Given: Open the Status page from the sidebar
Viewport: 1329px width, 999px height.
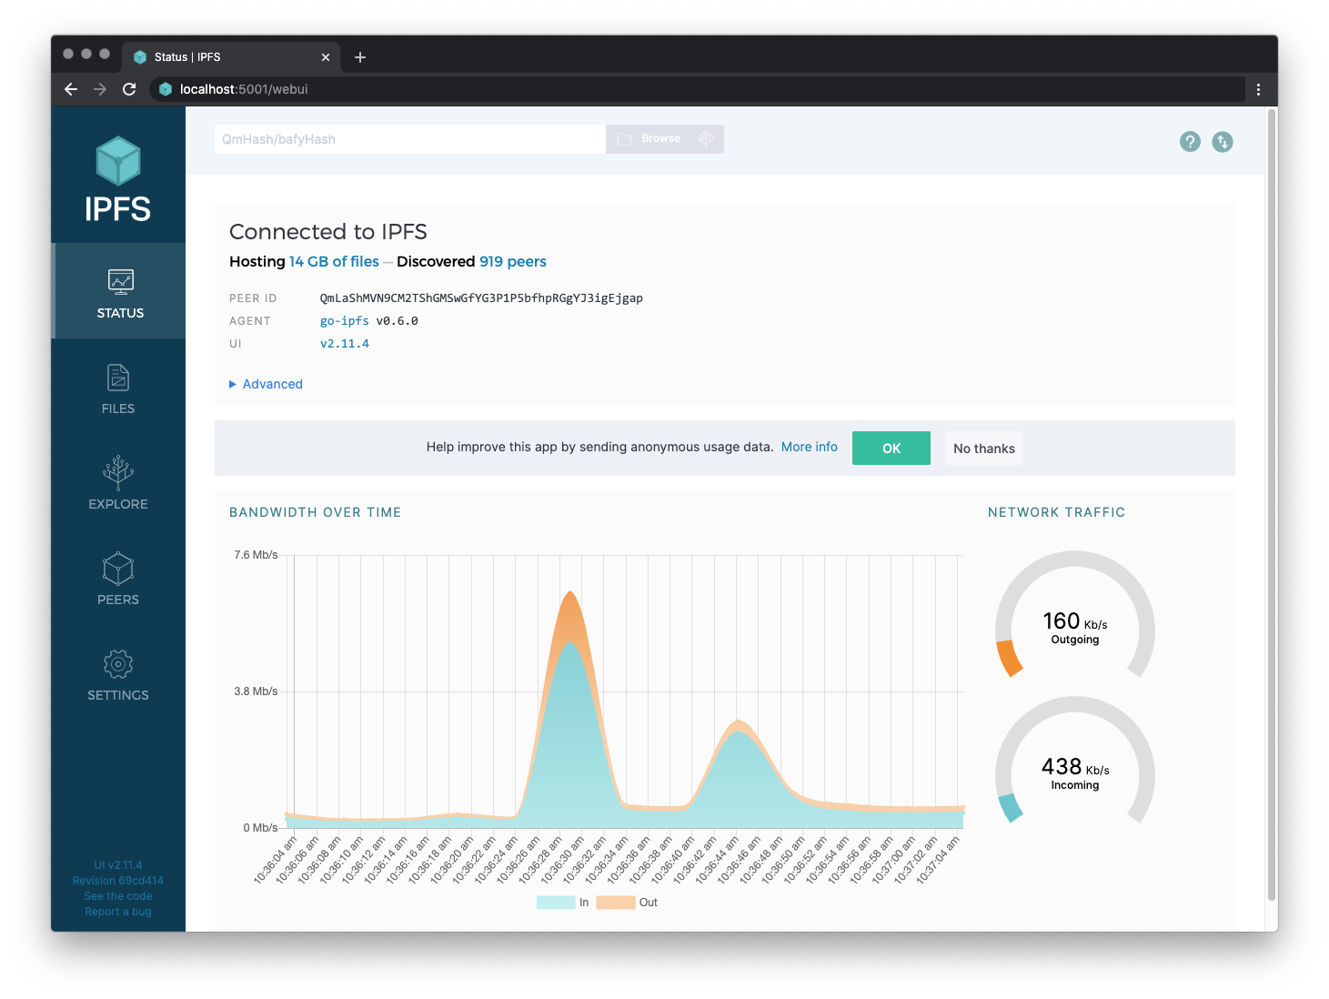Looking at the screenshot, I should pyautogui.click(x=118, y=291).
